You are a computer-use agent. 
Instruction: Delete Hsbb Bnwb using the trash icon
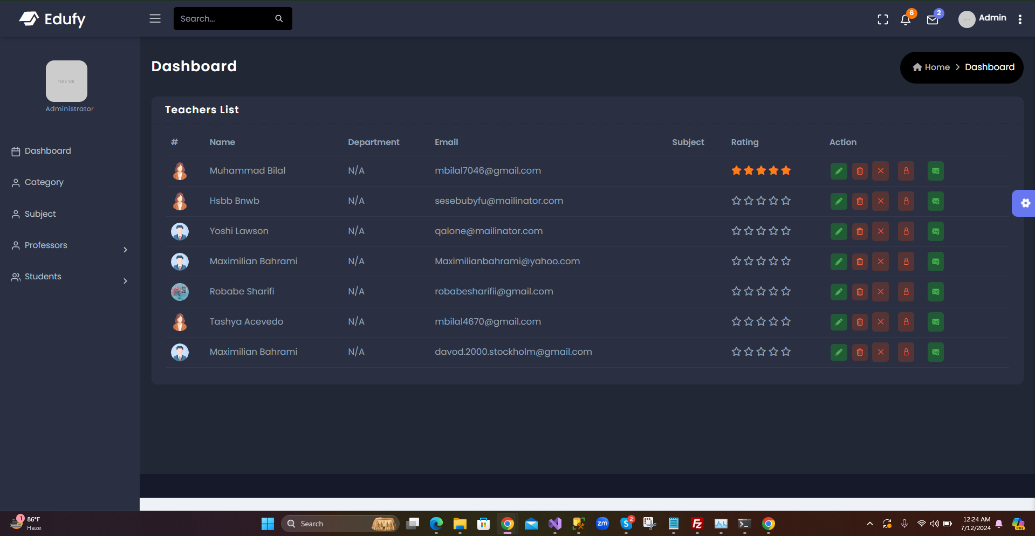(860, 201)
